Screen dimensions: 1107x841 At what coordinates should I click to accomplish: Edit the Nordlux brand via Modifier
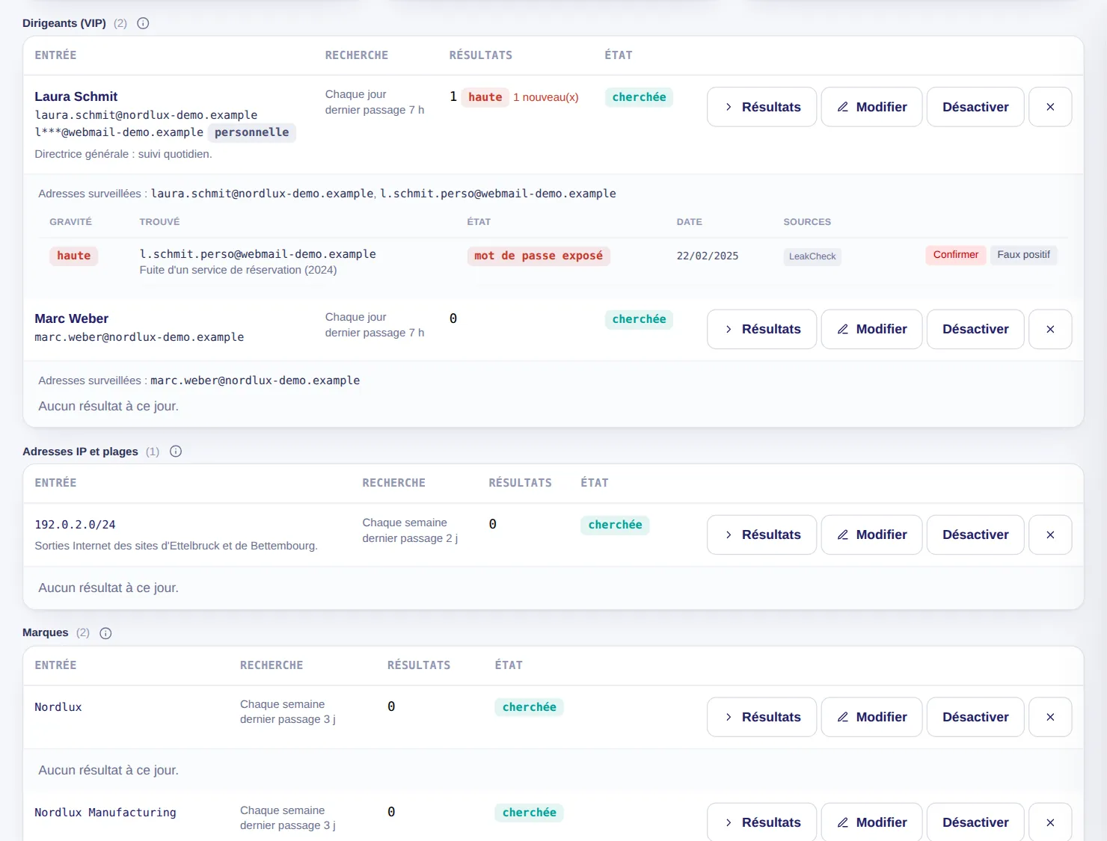tap(871, 717)
